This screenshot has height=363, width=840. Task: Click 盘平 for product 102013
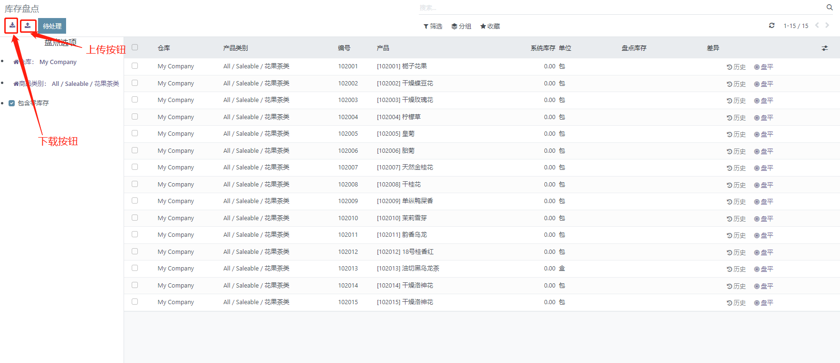(x=763, y=269)
